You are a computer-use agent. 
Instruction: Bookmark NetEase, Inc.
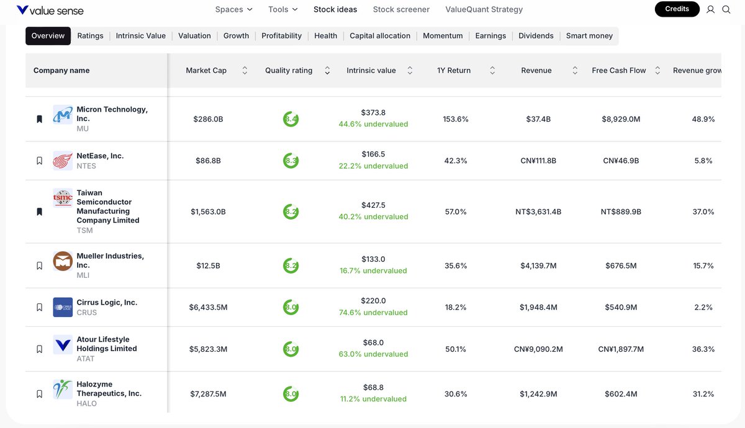[x=39, y=161]
